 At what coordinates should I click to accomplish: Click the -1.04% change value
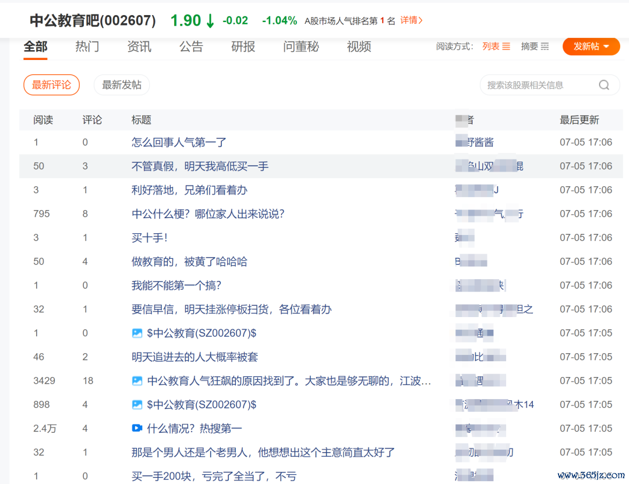point(280,20)
